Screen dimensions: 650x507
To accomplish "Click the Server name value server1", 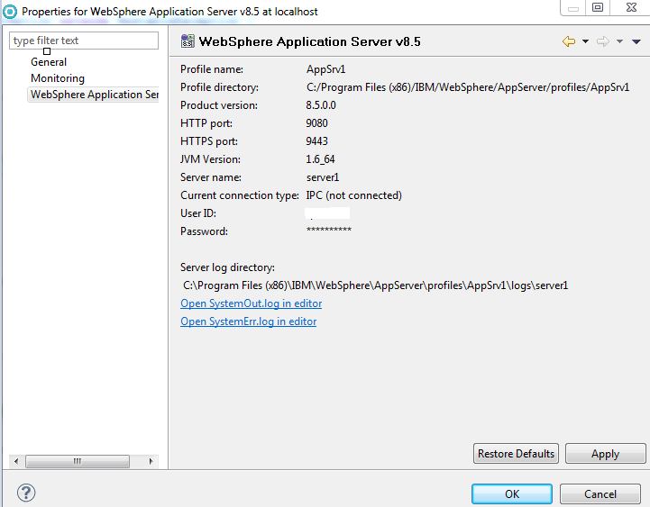I will tap(323, 177).
